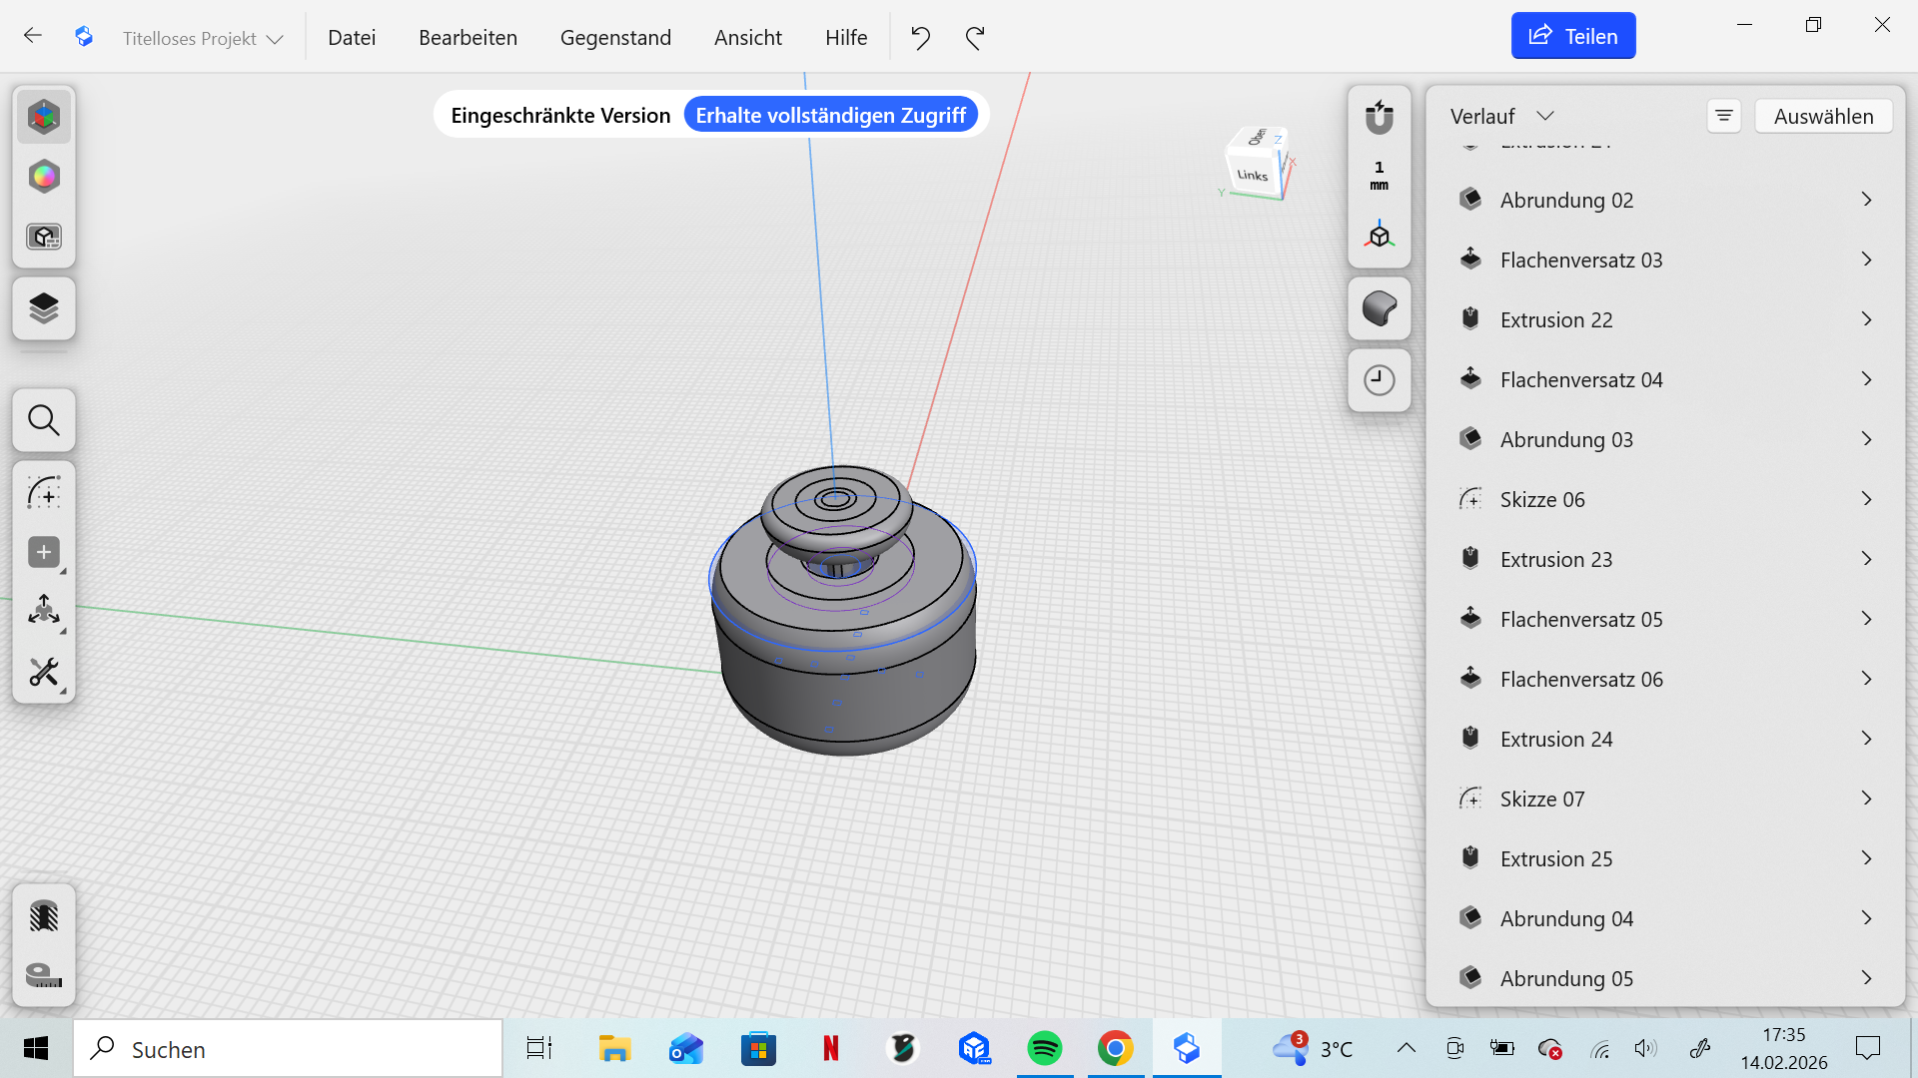Undo the last action
The image size is (1918, 1078).
point(921,38)
